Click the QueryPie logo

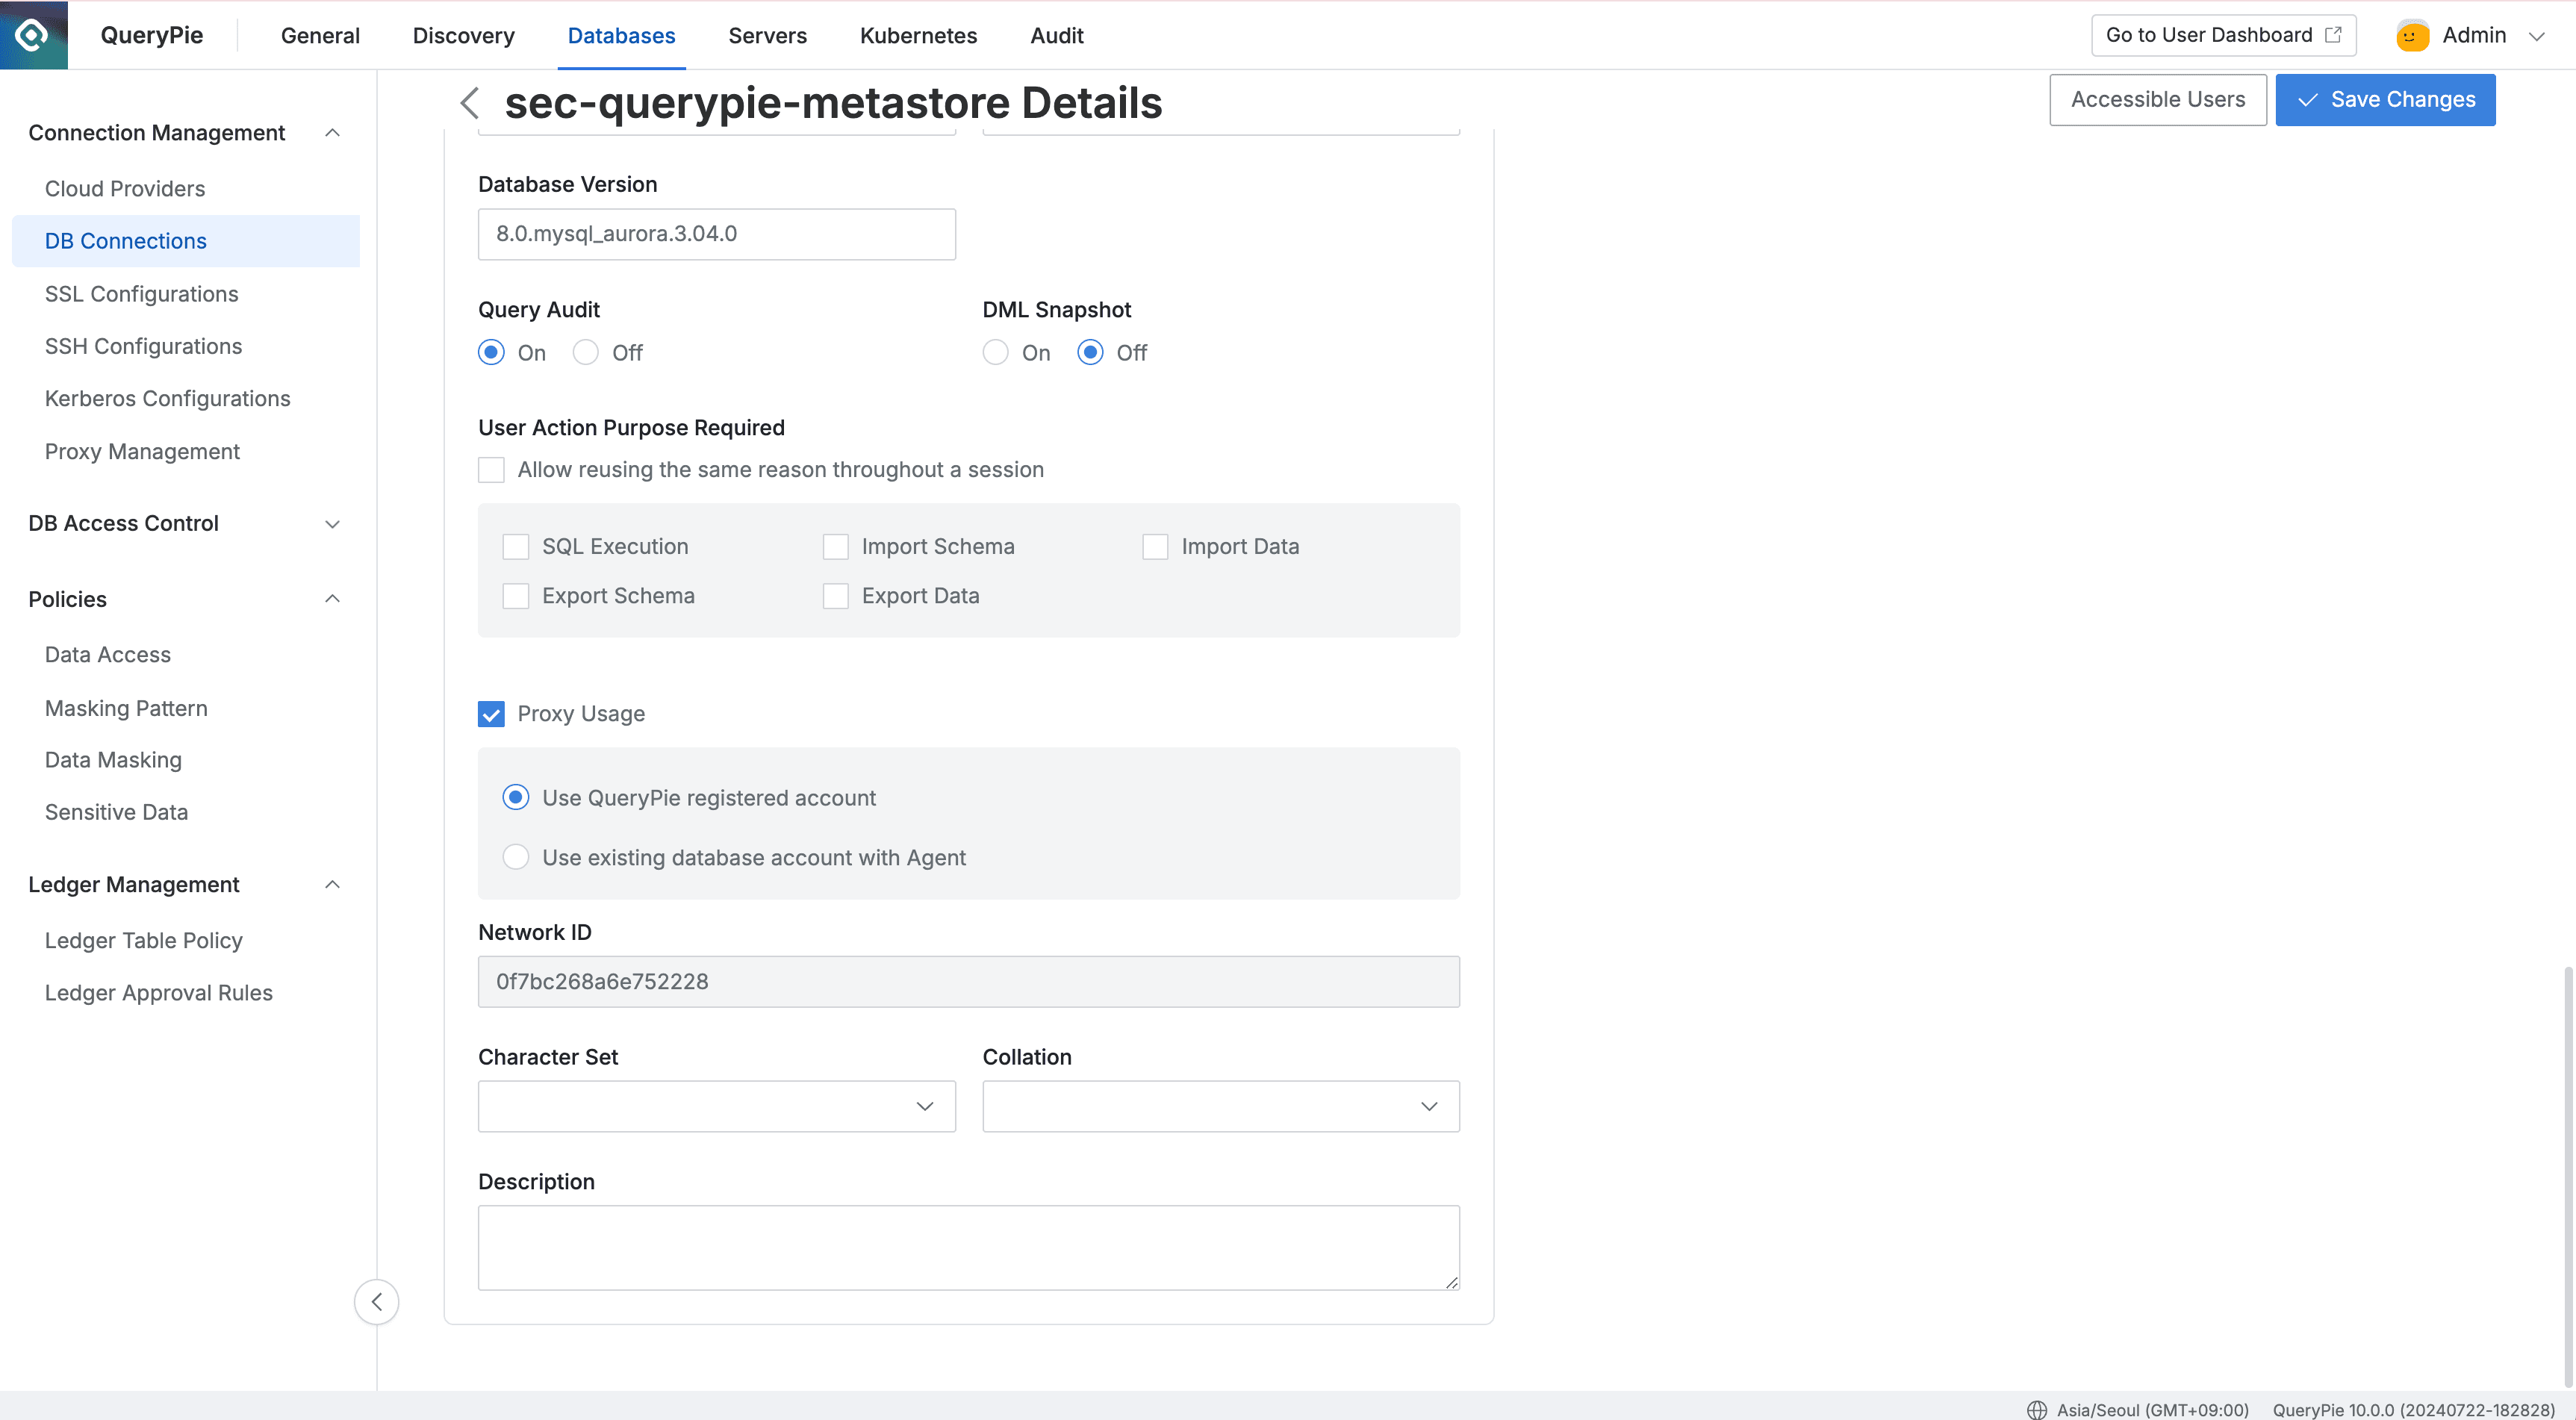(x=33, y=34)
